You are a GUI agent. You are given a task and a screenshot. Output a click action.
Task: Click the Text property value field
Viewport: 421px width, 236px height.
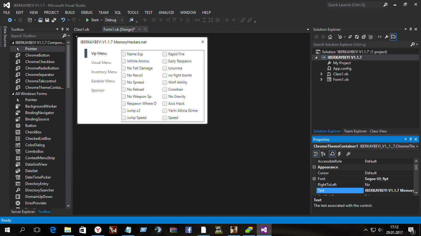click(389, 191)
